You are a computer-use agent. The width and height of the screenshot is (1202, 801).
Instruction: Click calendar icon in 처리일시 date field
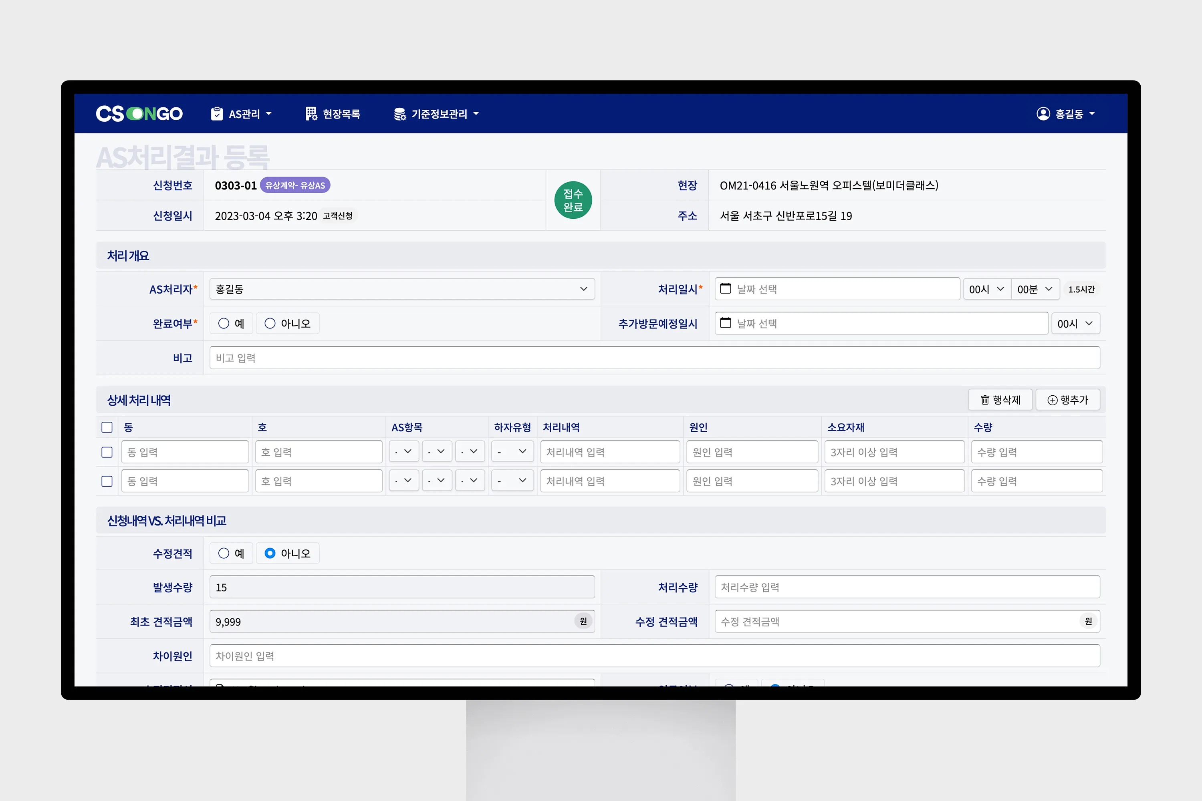[x=725, y=289]
